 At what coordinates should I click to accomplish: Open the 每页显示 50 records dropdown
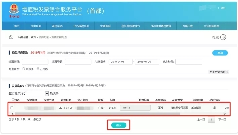(x=35, y=94)
